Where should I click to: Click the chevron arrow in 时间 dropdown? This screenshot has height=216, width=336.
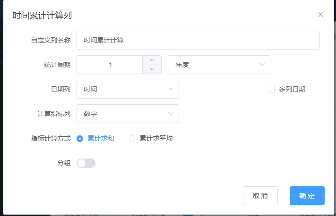coord(171,89)
